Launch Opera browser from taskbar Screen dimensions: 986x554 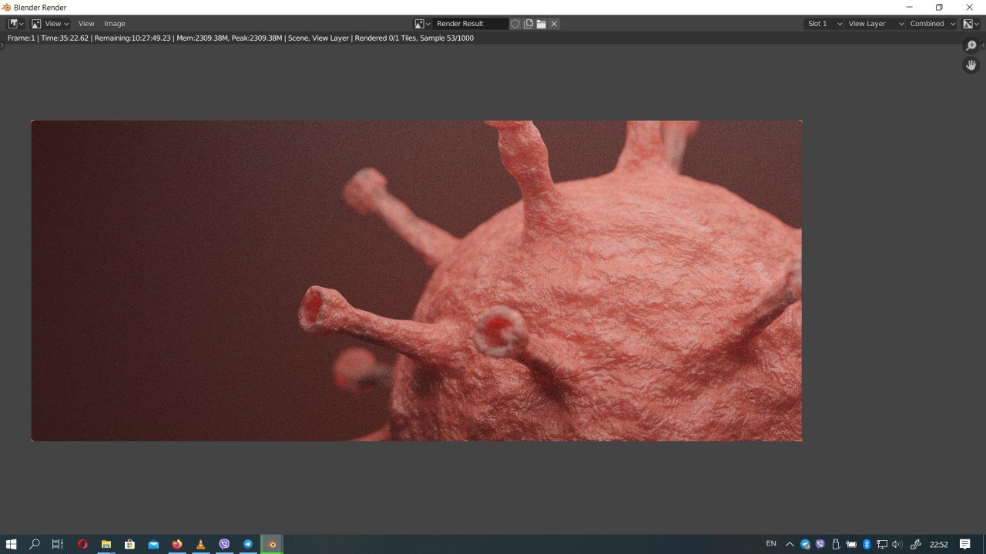pyautogui.click(x=82, y=544)
